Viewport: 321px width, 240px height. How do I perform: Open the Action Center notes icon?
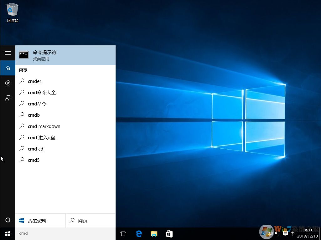coord(285,234)
